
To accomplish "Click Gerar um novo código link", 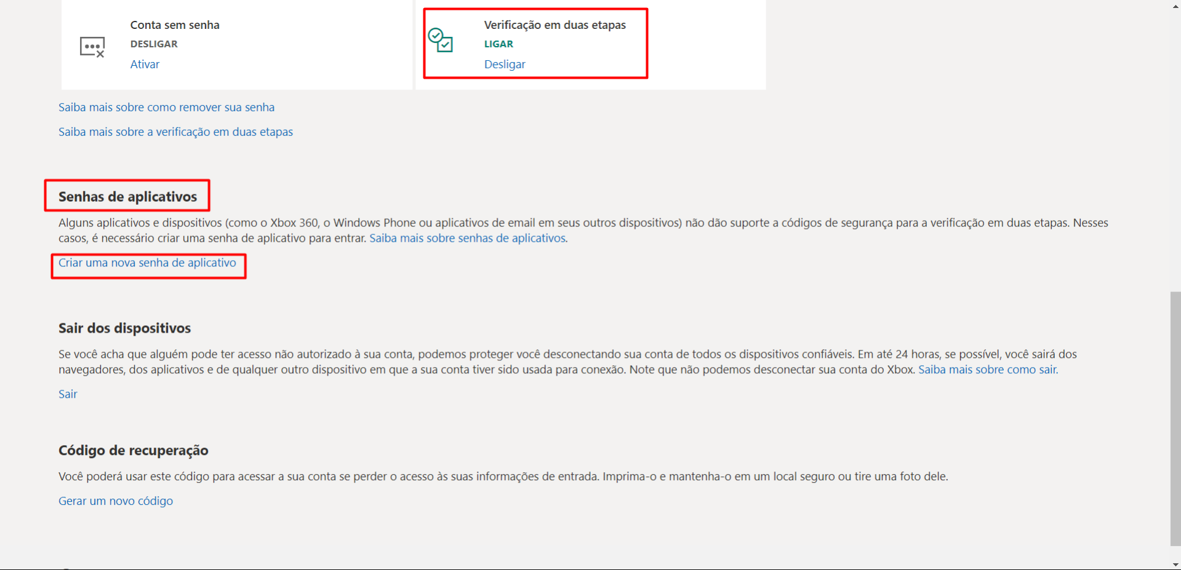I will point(116,501).
